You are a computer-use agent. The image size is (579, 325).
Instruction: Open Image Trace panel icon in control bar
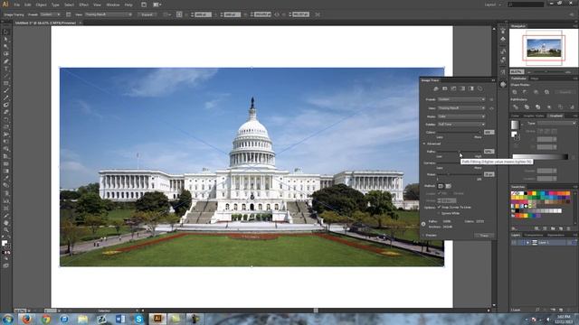pyautogui.click(x=69, y=14)
